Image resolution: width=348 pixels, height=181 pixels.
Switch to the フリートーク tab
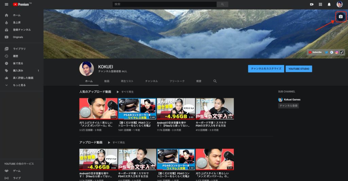click(177, 81)
